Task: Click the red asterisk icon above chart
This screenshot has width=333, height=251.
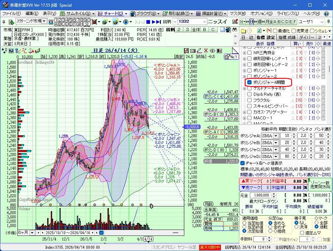Action: (x=206, y=50)
